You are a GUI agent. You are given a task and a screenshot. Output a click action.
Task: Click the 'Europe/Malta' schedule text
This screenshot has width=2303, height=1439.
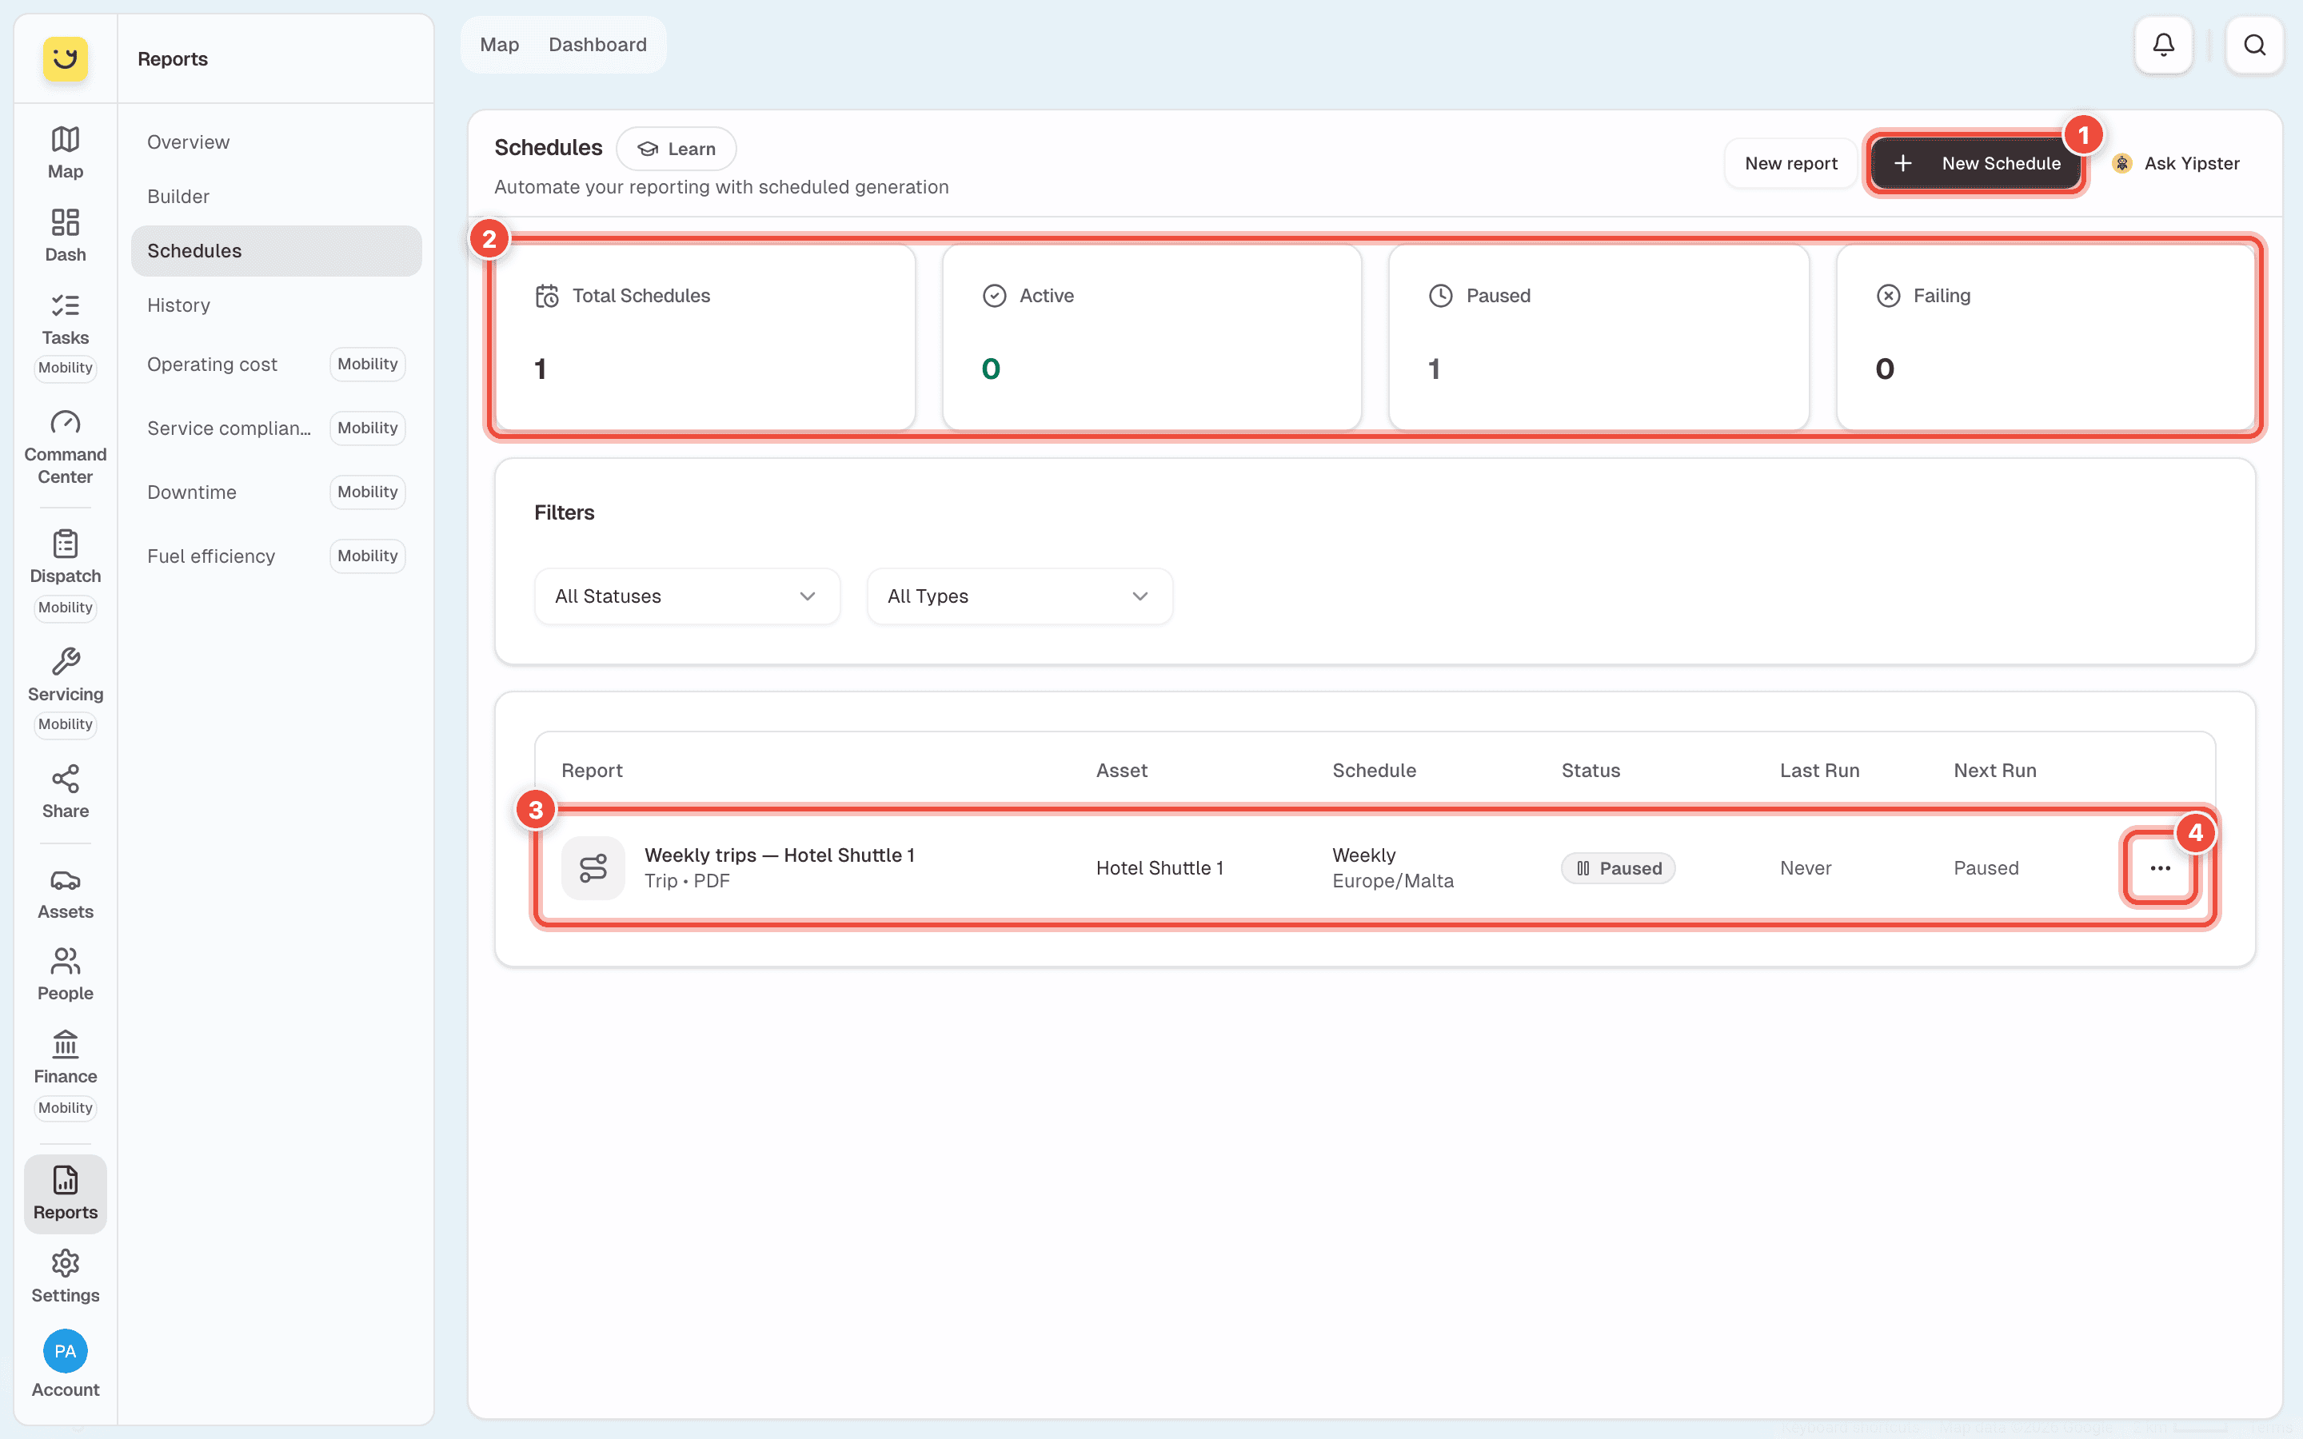(1392, 881)
